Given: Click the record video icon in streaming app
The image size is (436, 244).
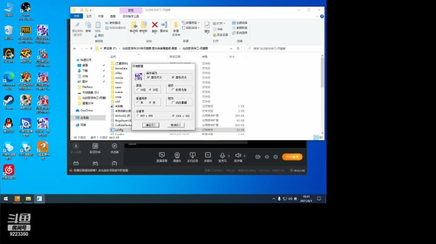Looking at the screenshot, I should click(x=258, y=156).
